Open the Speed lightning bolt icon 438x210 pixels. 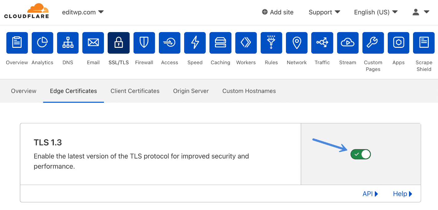tap(195, 43)
